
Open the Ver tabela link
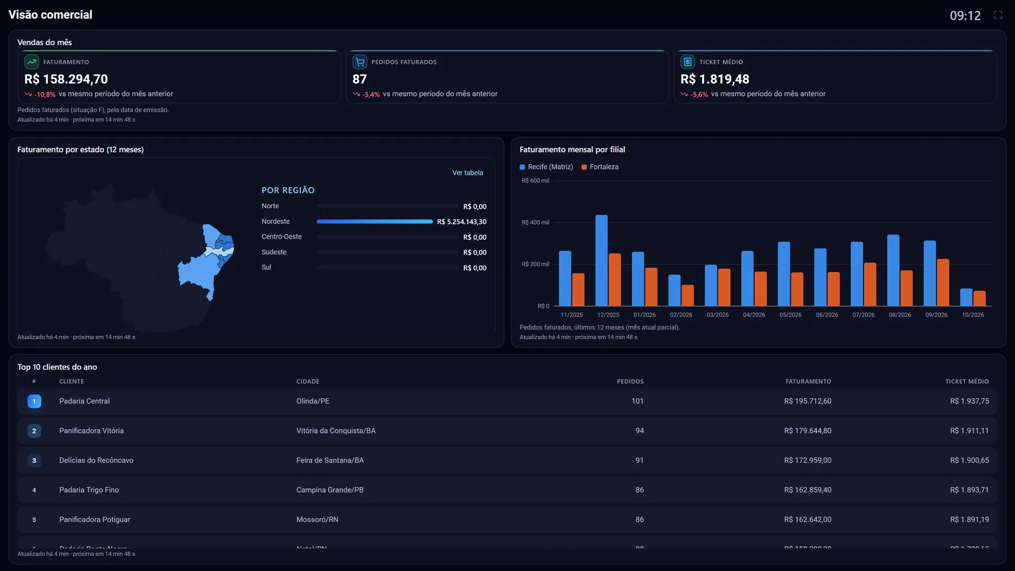pyautogui.click(x=467, y=173)
